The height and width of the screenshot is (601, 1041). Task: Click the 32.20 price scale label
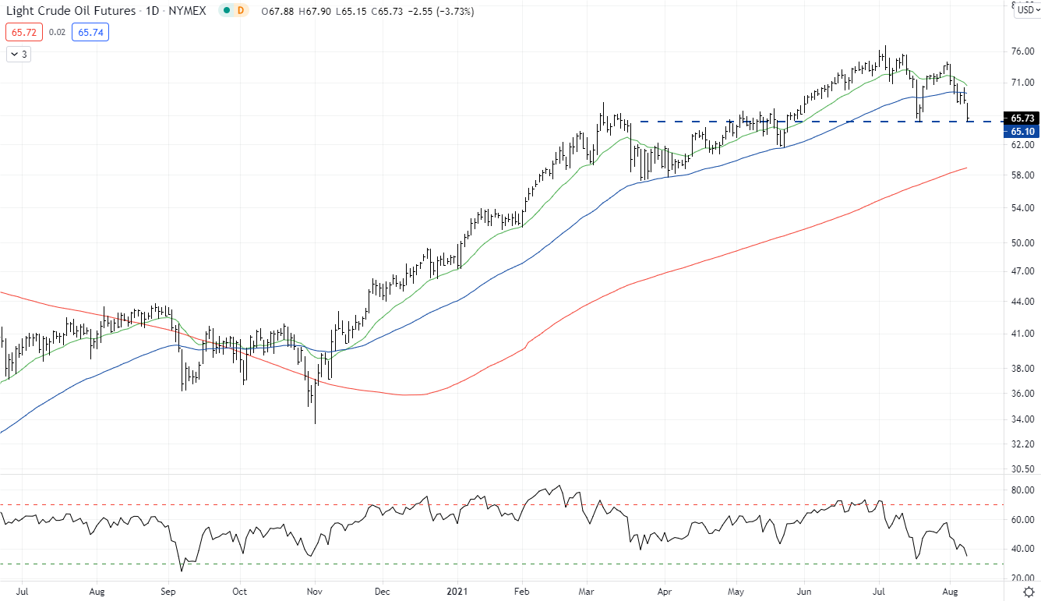pyautogui.click(x=1022, y=445)
